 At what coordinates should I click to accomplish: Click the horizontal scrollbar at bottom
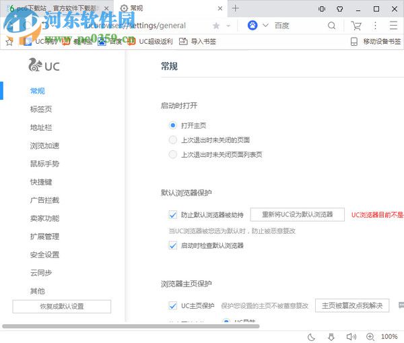click(131, 327)
